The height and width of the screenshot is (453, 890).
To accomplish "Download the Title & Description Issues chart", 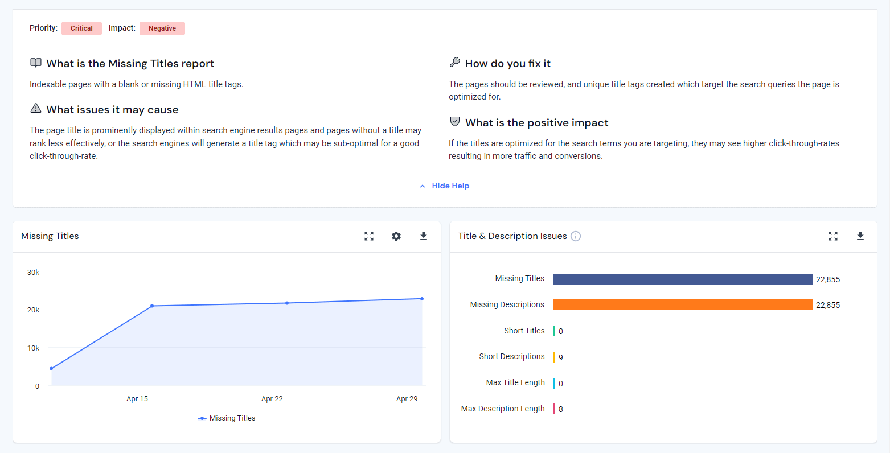I will pos(860,236).
